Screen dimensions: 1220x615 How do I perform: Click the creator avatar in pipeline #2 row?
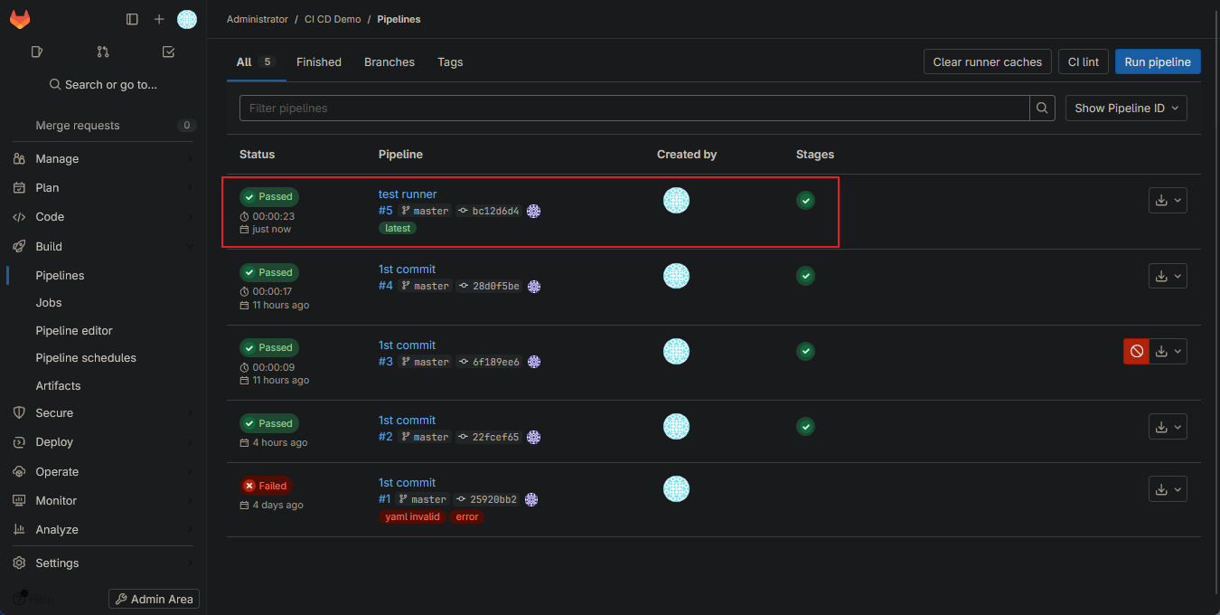pos(676,426)
